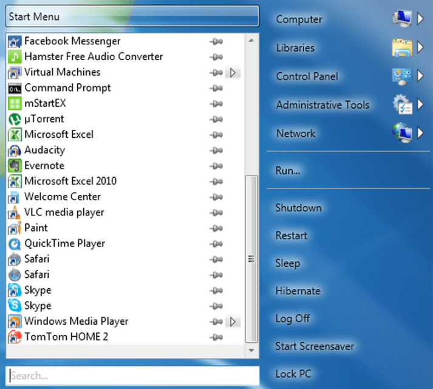This screenshot has width=433, height=389.
Task: Click the Command Prompt icon
Action: pos(15,88)
